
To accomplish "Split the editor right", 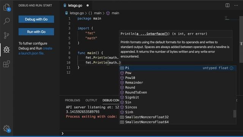I will pyautogui.click(x=227, y=5).
